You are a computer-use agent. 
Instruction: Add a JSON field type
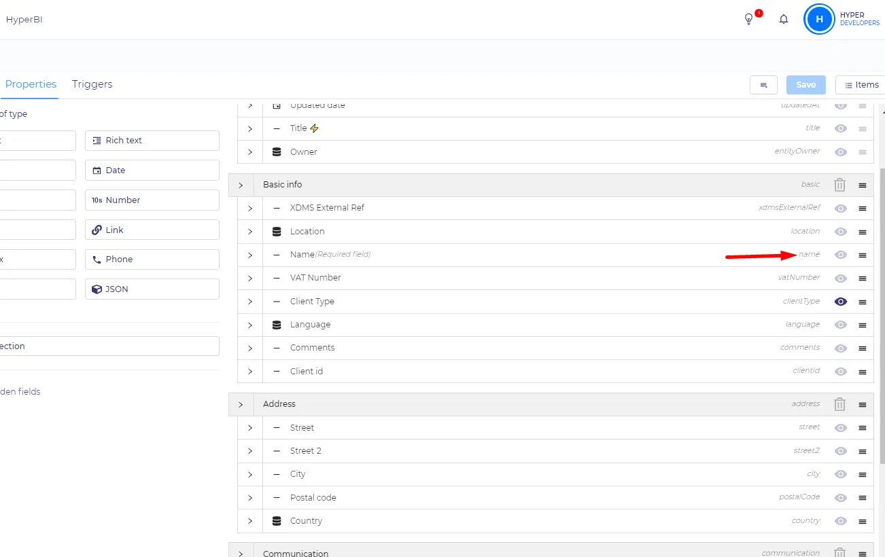(x=152, y=289)
